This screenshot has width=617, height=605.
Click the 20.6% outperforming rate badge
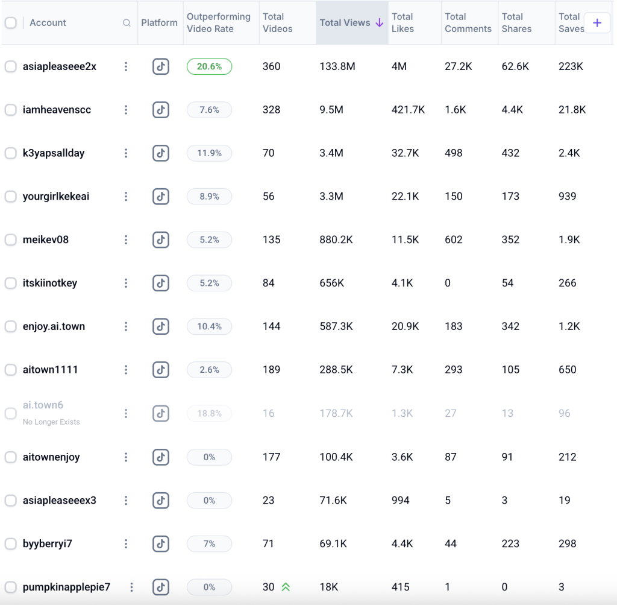click(209, 66)
